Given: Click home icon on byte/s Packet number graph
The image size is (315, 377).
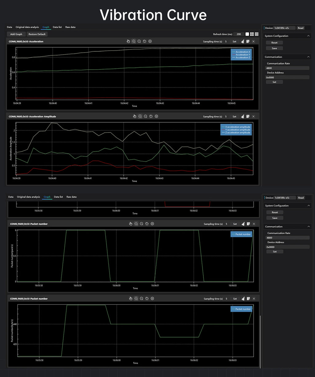Looking at the screenshot, I should (x=147, y=298).
